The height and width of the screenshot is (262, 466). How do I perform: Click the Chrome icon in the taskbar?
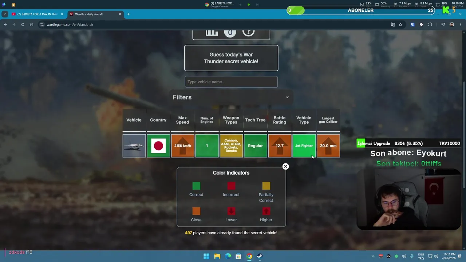(x=249, y=256)
